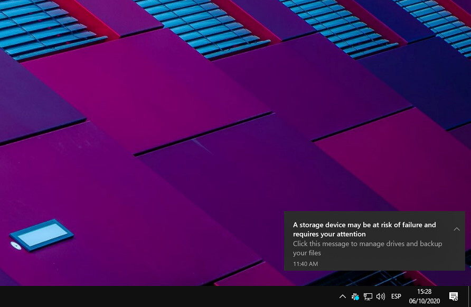
Task: Click the light blue window on wallpaper
Action: click(42, 234)
